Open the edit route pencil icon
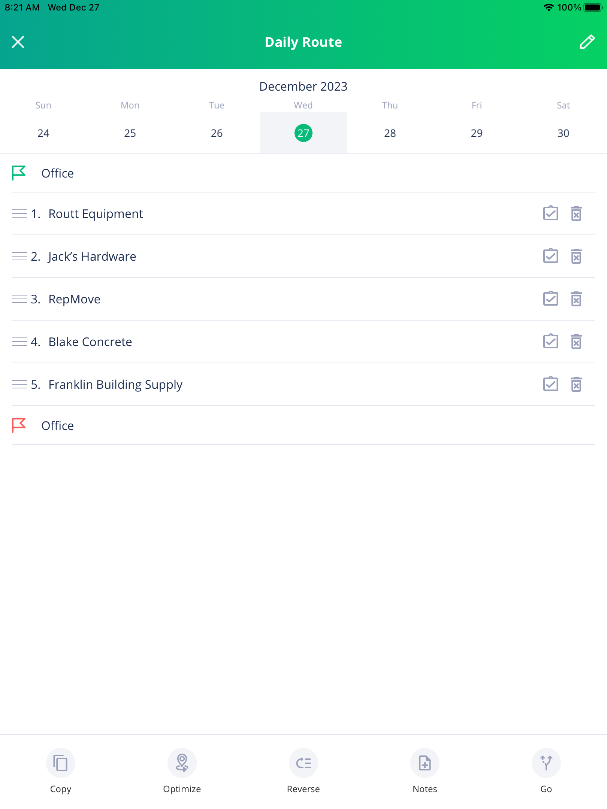This screenshot has height=809, width=607. [587, 42]
